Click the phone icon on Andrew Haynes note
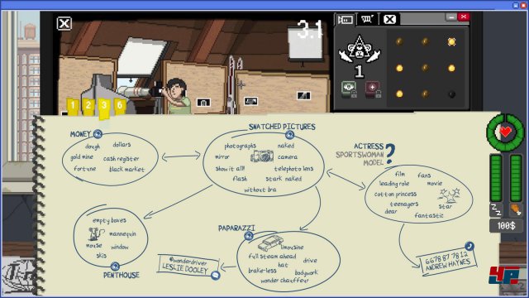529x298 pixels. click(x=469, y=246)
